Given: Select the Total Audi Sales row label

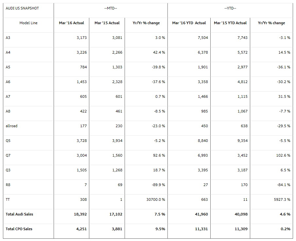Looking at the screenshot, I should tap(19, 214).
